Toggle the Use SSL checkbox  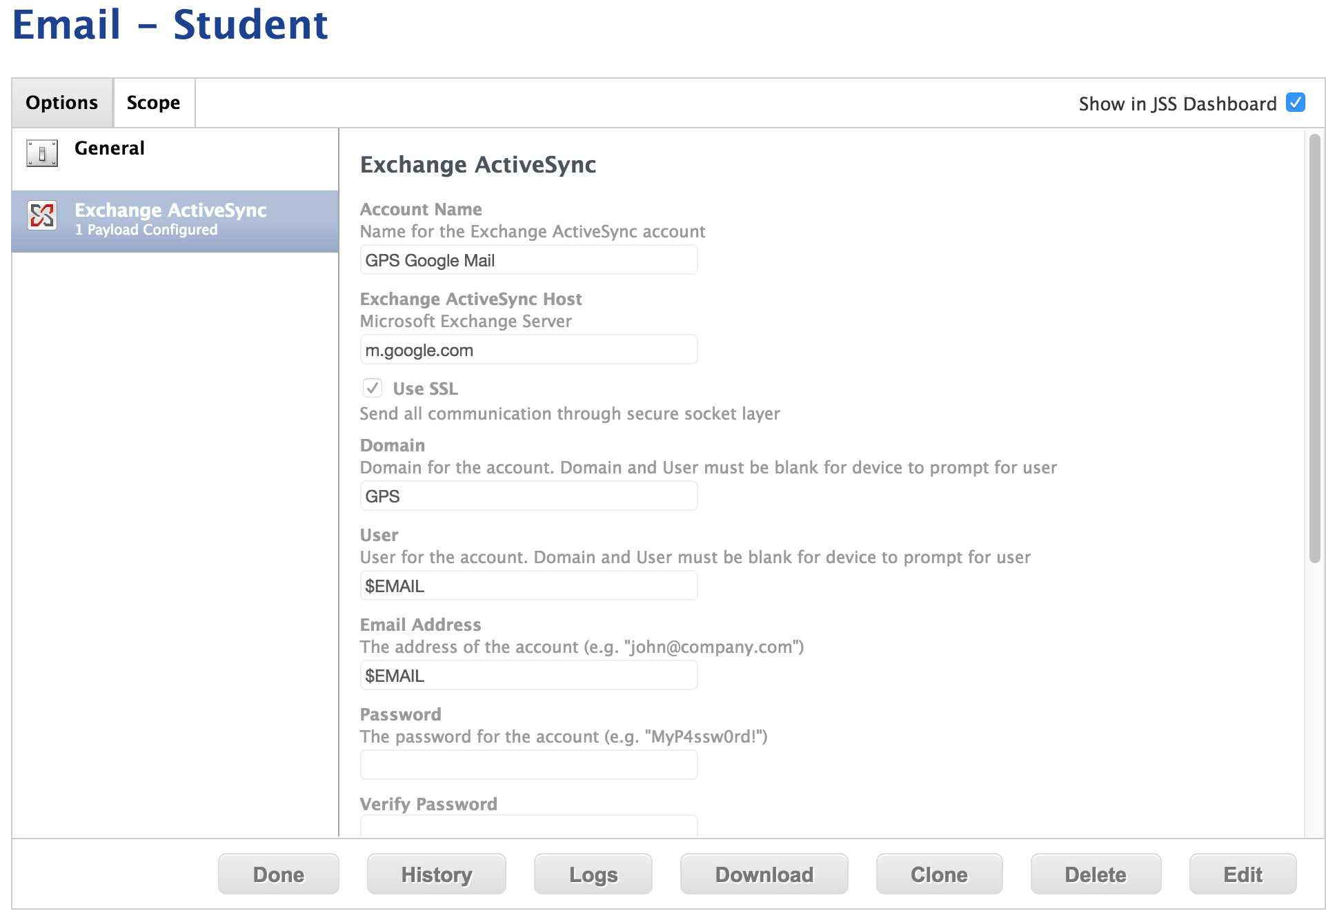(373, 388)
